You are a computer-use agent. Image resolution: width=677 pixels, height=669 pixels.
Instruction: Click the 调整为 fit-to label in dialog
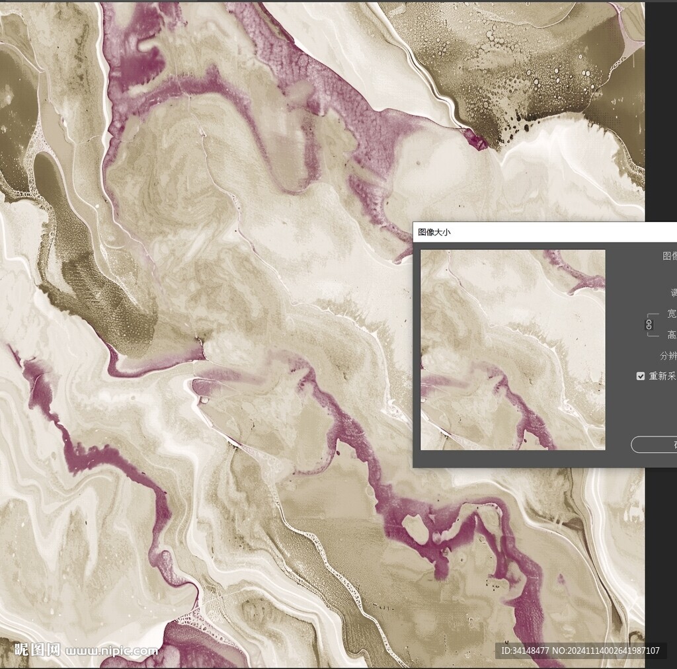673,293
